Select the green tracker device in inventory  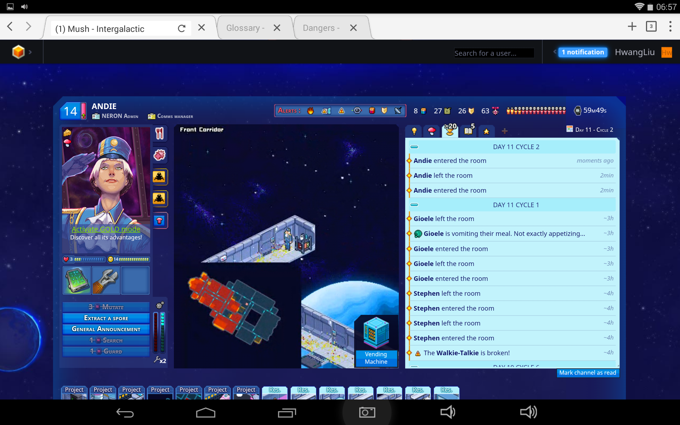click(77, 280)
